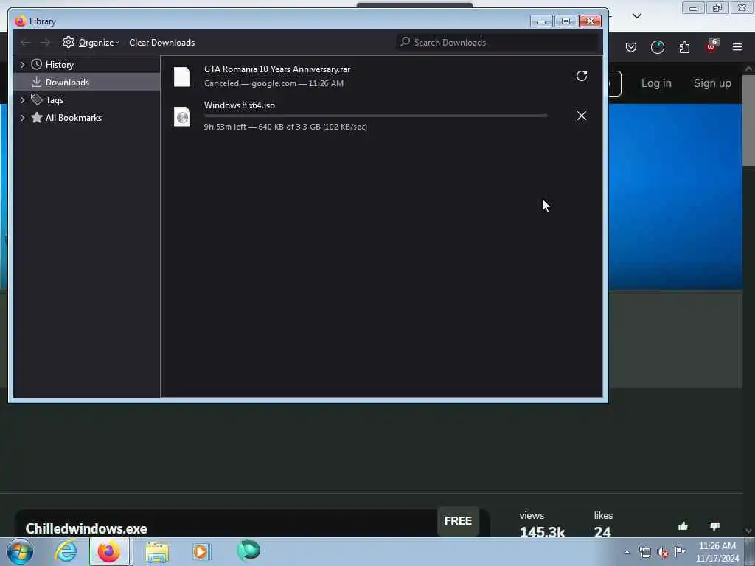The height and width of the screenshot is (566, 755).
Task: Click the GTA Romania file icon
Action: tap(182, 77)
